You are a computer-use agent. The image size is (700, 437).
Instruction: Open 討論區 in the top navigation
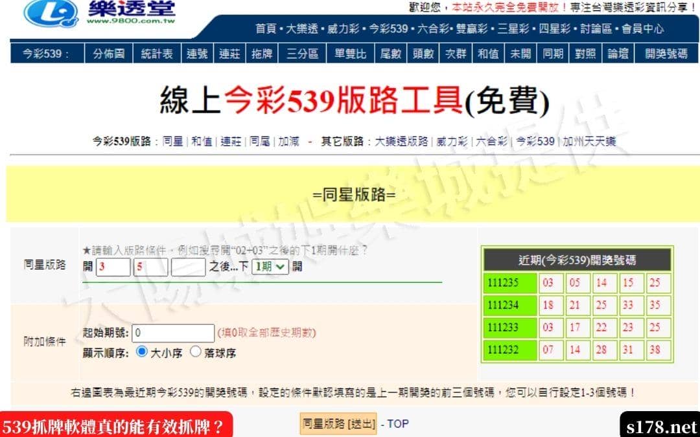[x=596, y=29]
